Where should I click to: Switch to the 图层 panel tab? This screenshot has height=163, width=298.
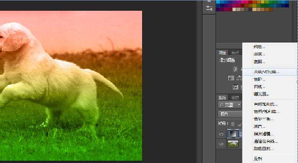pyautogui.click(x=222, y=97)
